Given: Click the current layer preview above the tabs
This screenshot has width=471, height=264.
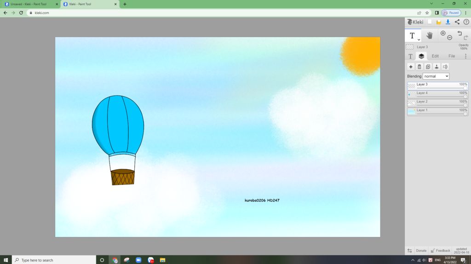Looking at the screenshot, I should tap(409, 47).
